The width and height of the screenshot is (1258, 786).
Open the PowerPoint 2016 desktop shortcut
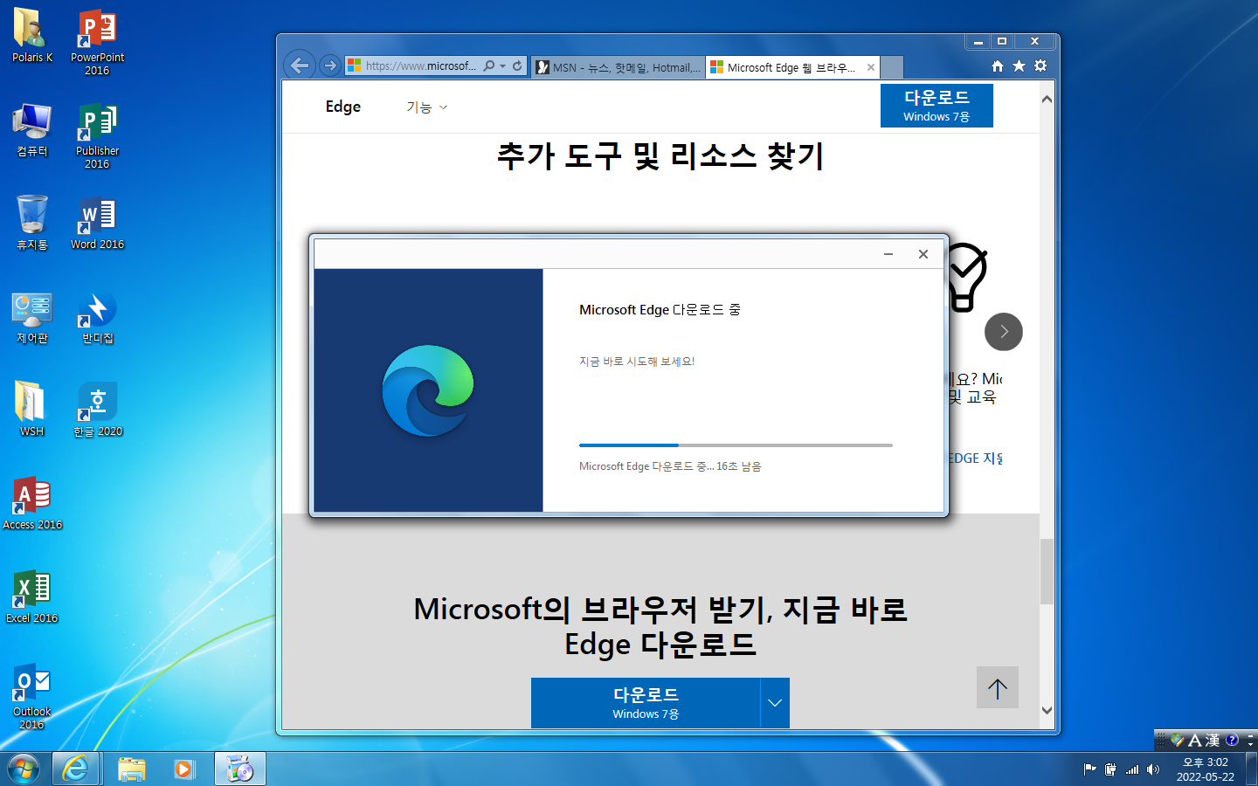coord(97,41)
